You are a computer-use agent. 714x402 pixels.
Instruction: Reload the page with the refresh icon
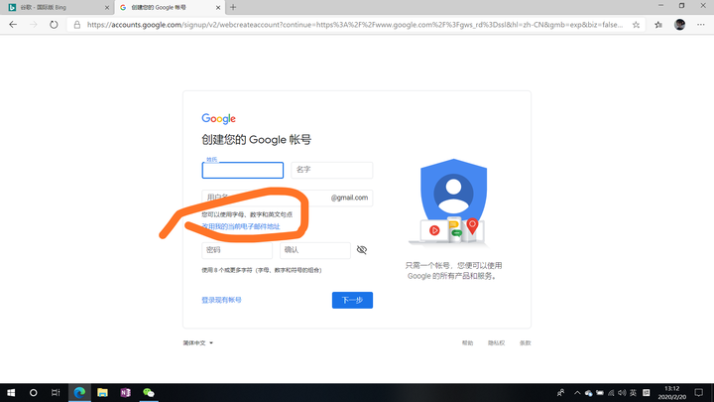(54, 25)
